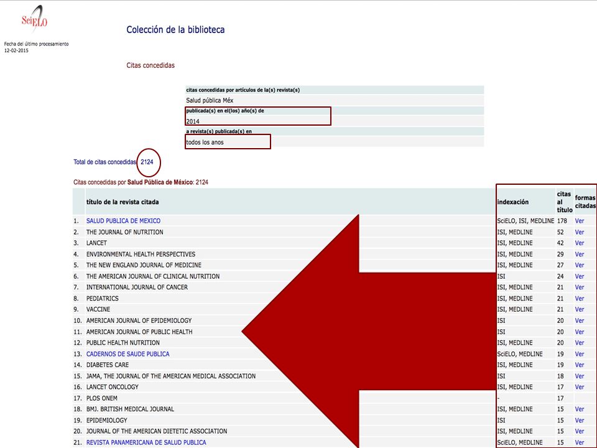Click 'SciELO, ISI, MEDLINE' indexing cell
Screen dimensions: 597x448
click(526, 221)
